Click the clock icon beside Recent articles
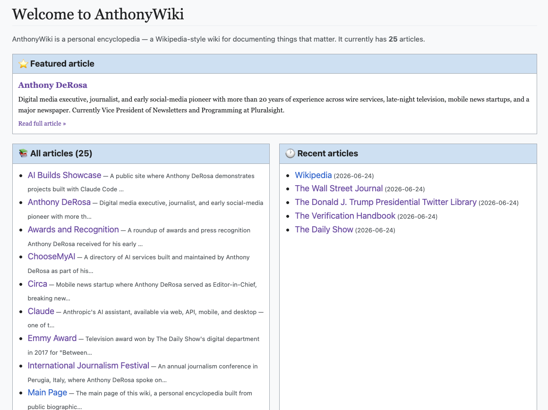Image resolution: width=548 pixels, height=410 pixels. [290, 153]
